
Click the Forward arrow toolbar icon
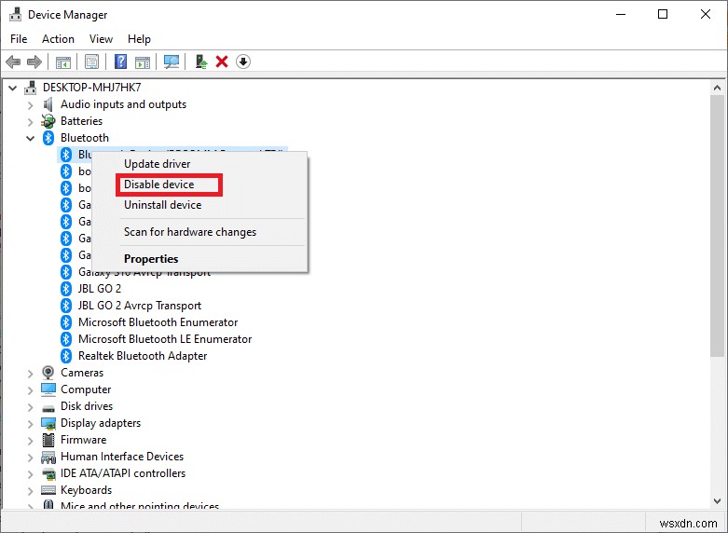[34, 61]
